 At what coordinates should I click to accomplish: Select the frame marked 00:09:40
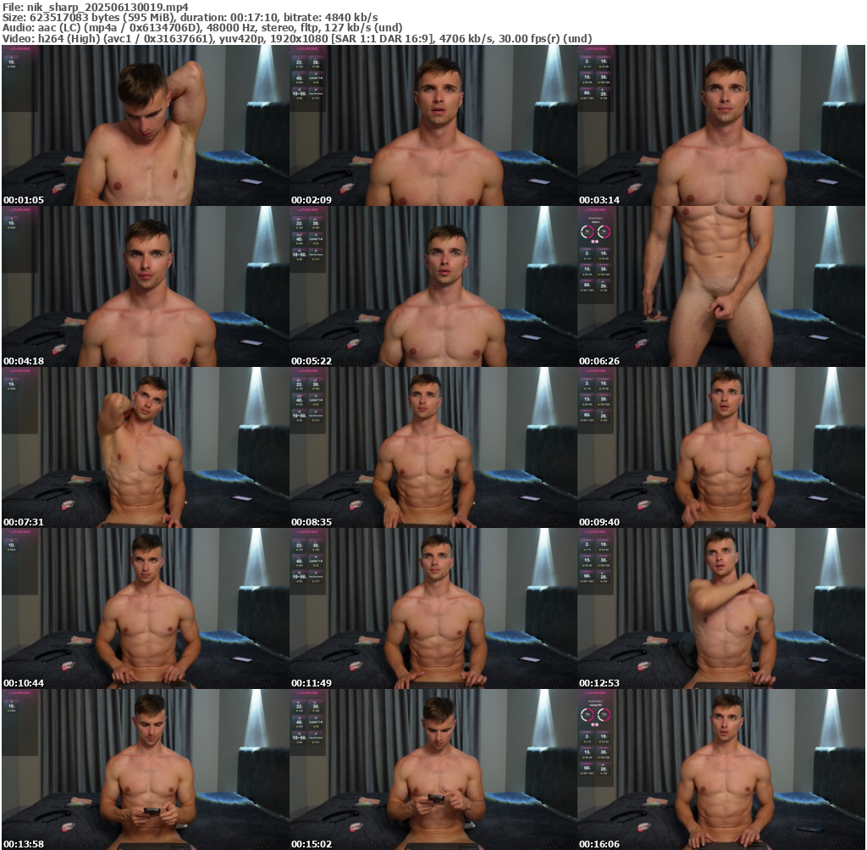point(721,447)
